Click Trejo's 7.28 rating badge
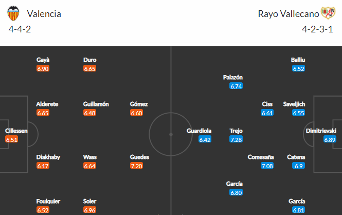 tap(236, 139)
